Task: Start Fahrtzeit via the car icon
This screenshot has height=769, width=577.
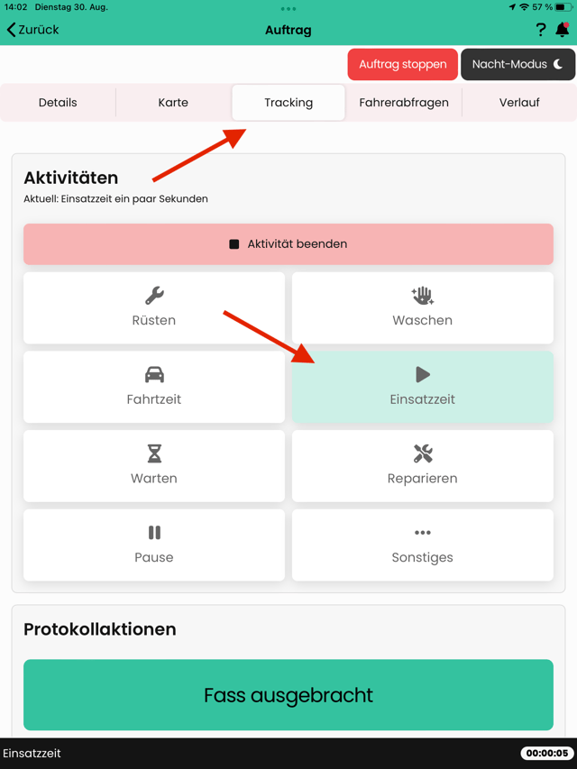Action: tap(154, 375)
